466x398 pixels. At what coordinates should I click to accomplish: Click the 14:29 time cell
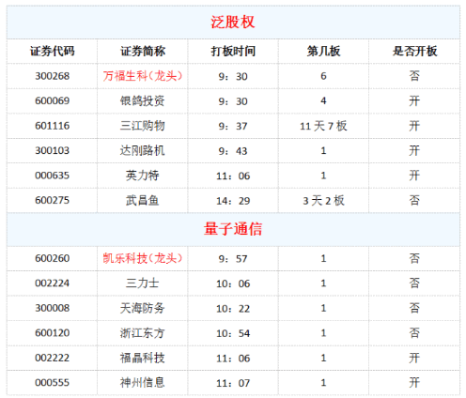233,201
